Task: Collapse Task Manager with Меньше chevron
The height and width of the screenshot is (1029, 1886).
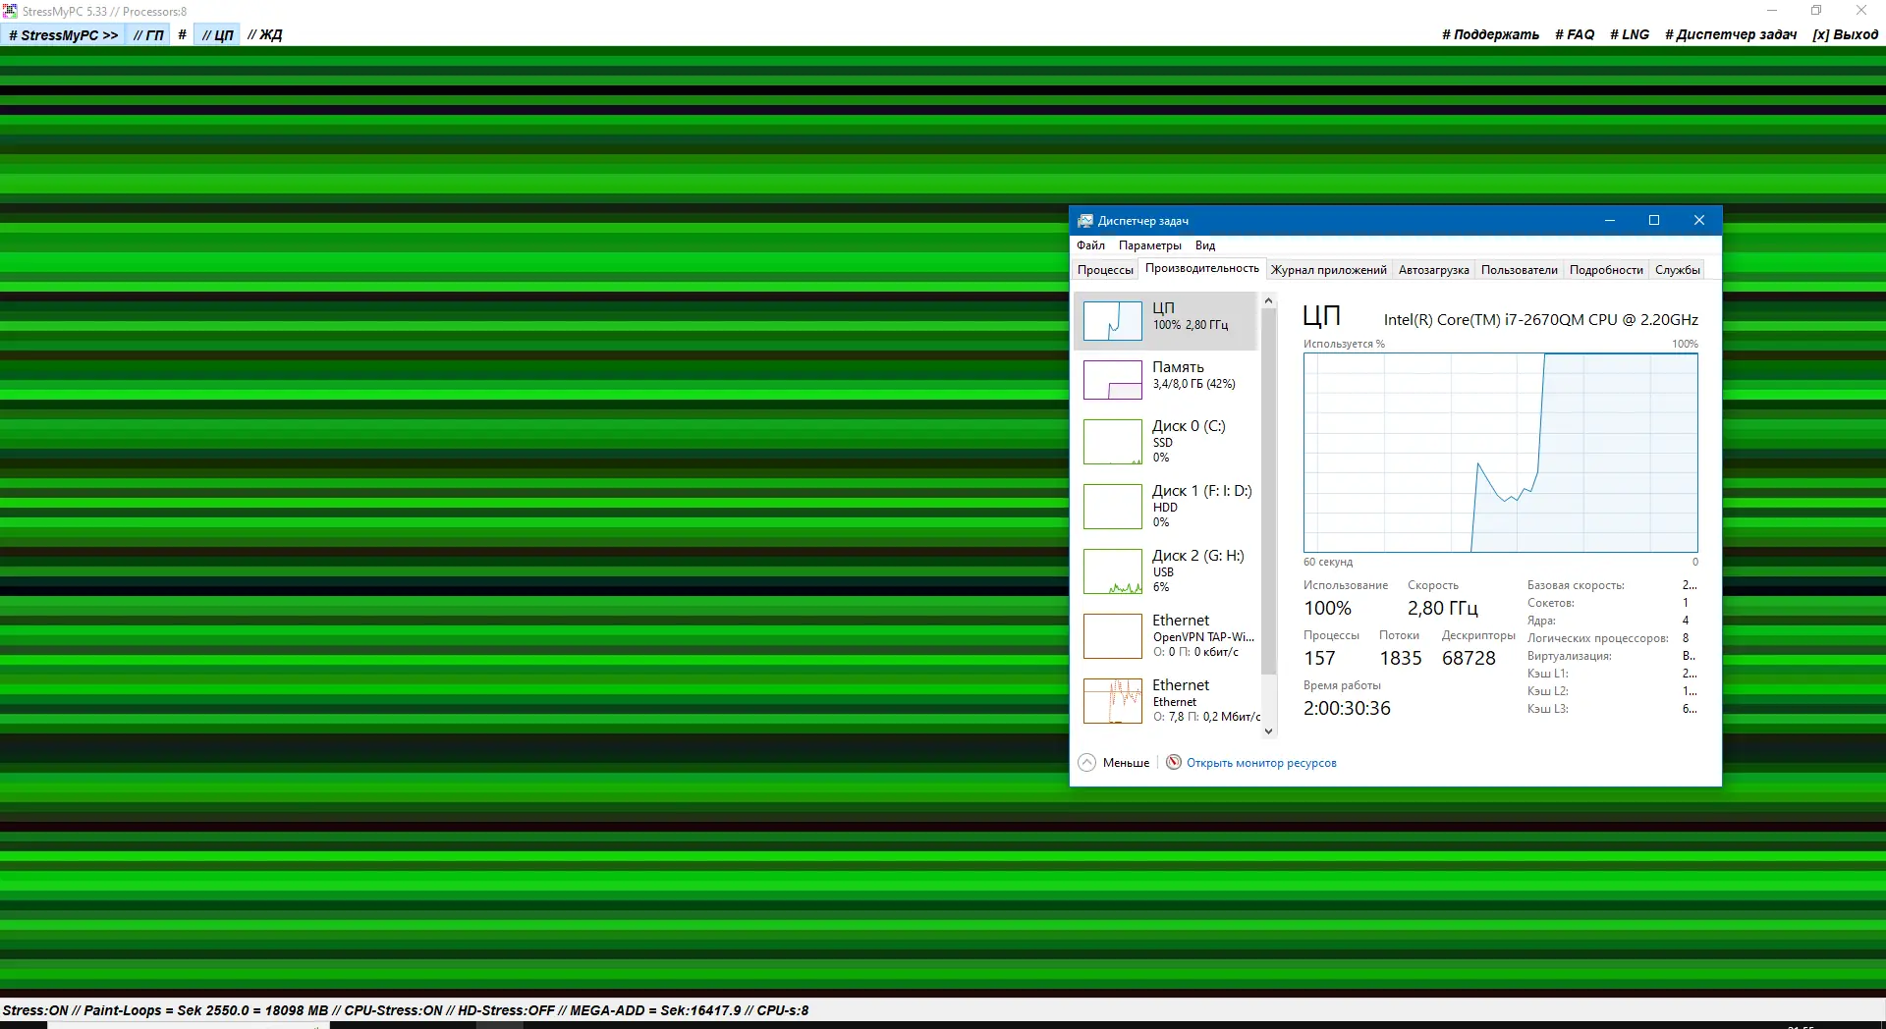Action: tap(1086, 763)
